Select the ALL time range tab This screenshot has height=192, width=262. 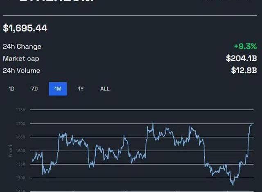coord(105,89)
